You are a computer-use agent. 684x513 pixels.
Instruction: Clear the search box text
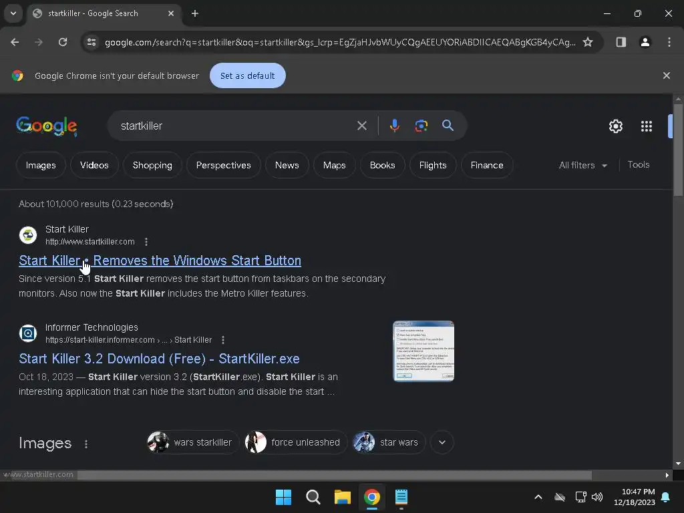point(361,126)
